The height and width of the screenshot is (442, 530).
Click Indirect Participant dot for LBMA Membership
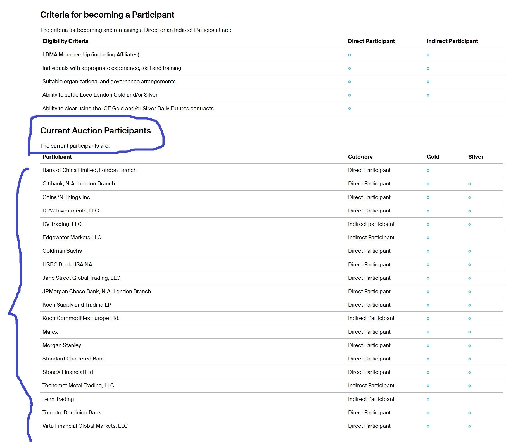click(x=428, y=55)
